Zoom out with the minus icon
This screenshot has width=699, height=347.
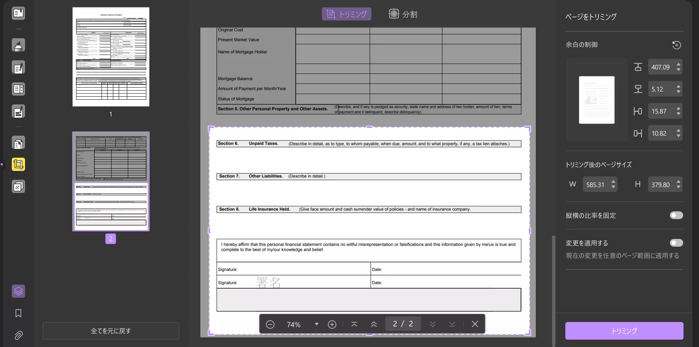(270, 324)
